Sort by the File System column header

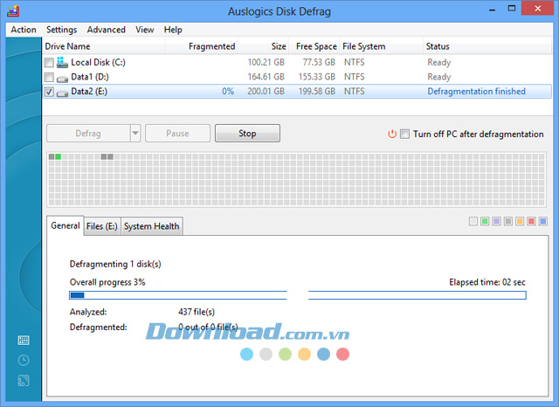click(381, 46)
